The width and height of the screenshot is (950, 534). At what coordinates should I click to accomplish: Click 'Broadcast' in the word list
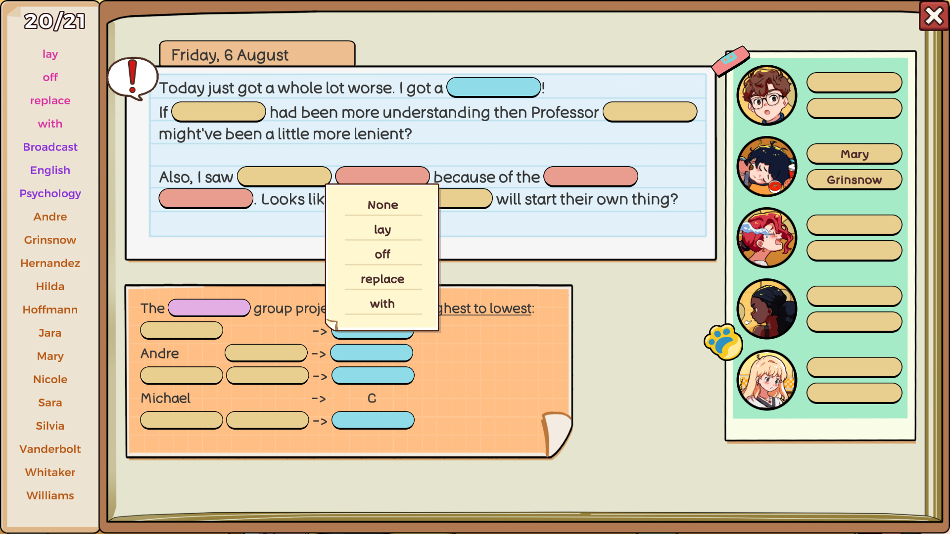point(50,147)
